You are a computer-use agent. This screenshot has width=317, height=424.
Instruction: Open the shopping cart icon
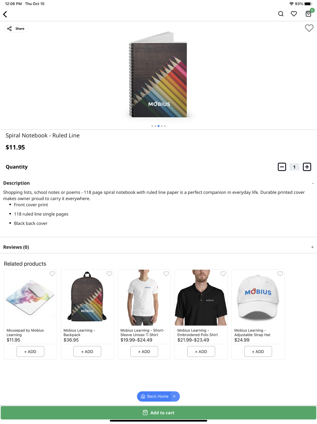coord(308,14)
